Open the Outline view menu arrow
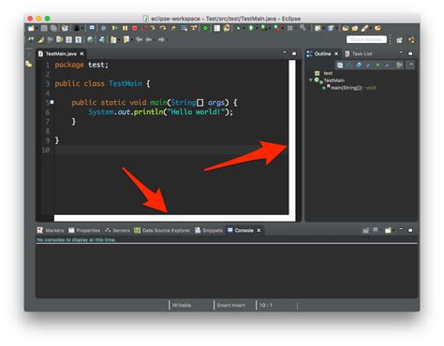Viewport: 444px width, 346px height. pos(411,65)
